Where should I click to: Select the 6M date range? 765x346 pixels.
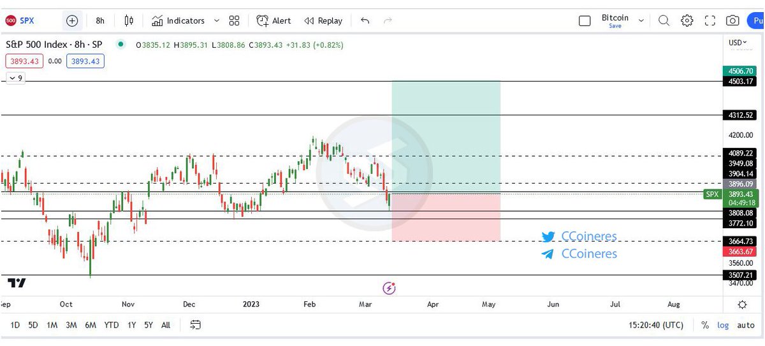pyautogui.click(x=91, y=325)
